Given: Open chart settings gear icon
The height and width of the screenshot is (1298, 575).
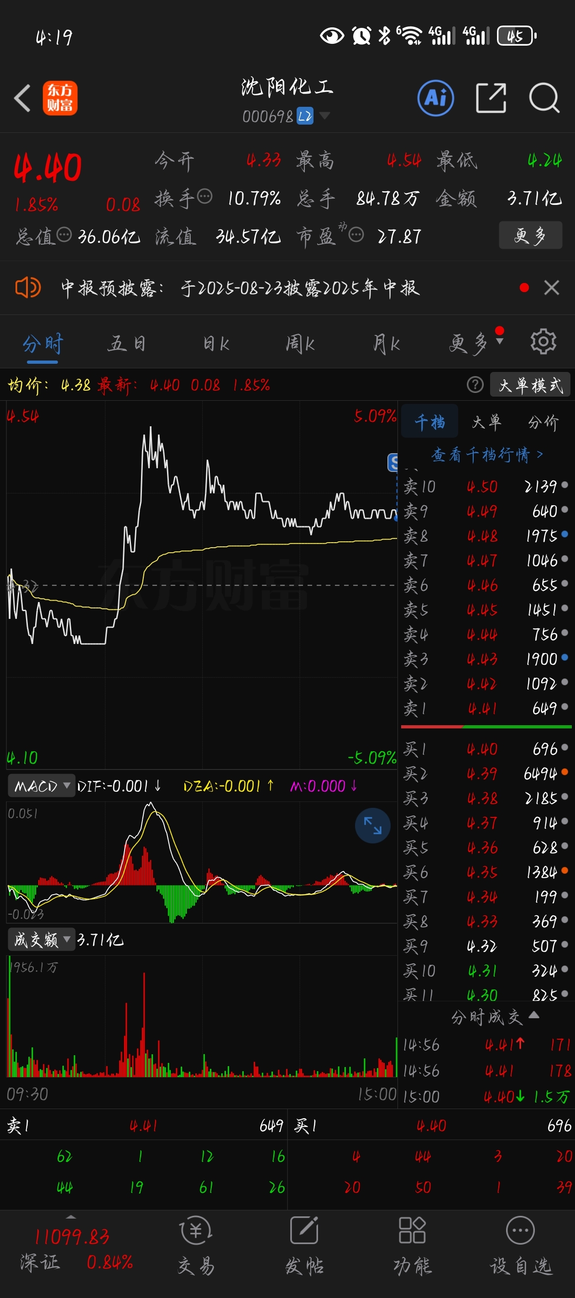Looking at the screenshot, I should (543, 342).
